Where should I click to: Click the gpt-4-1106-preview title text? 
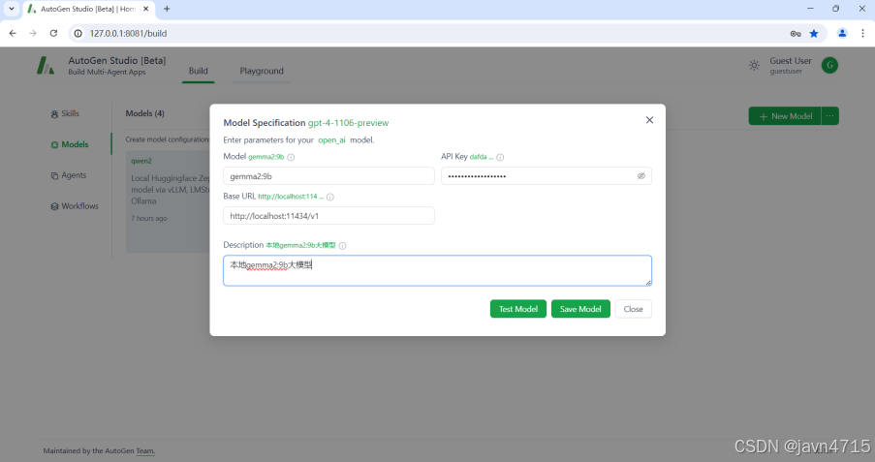[348, 123]
